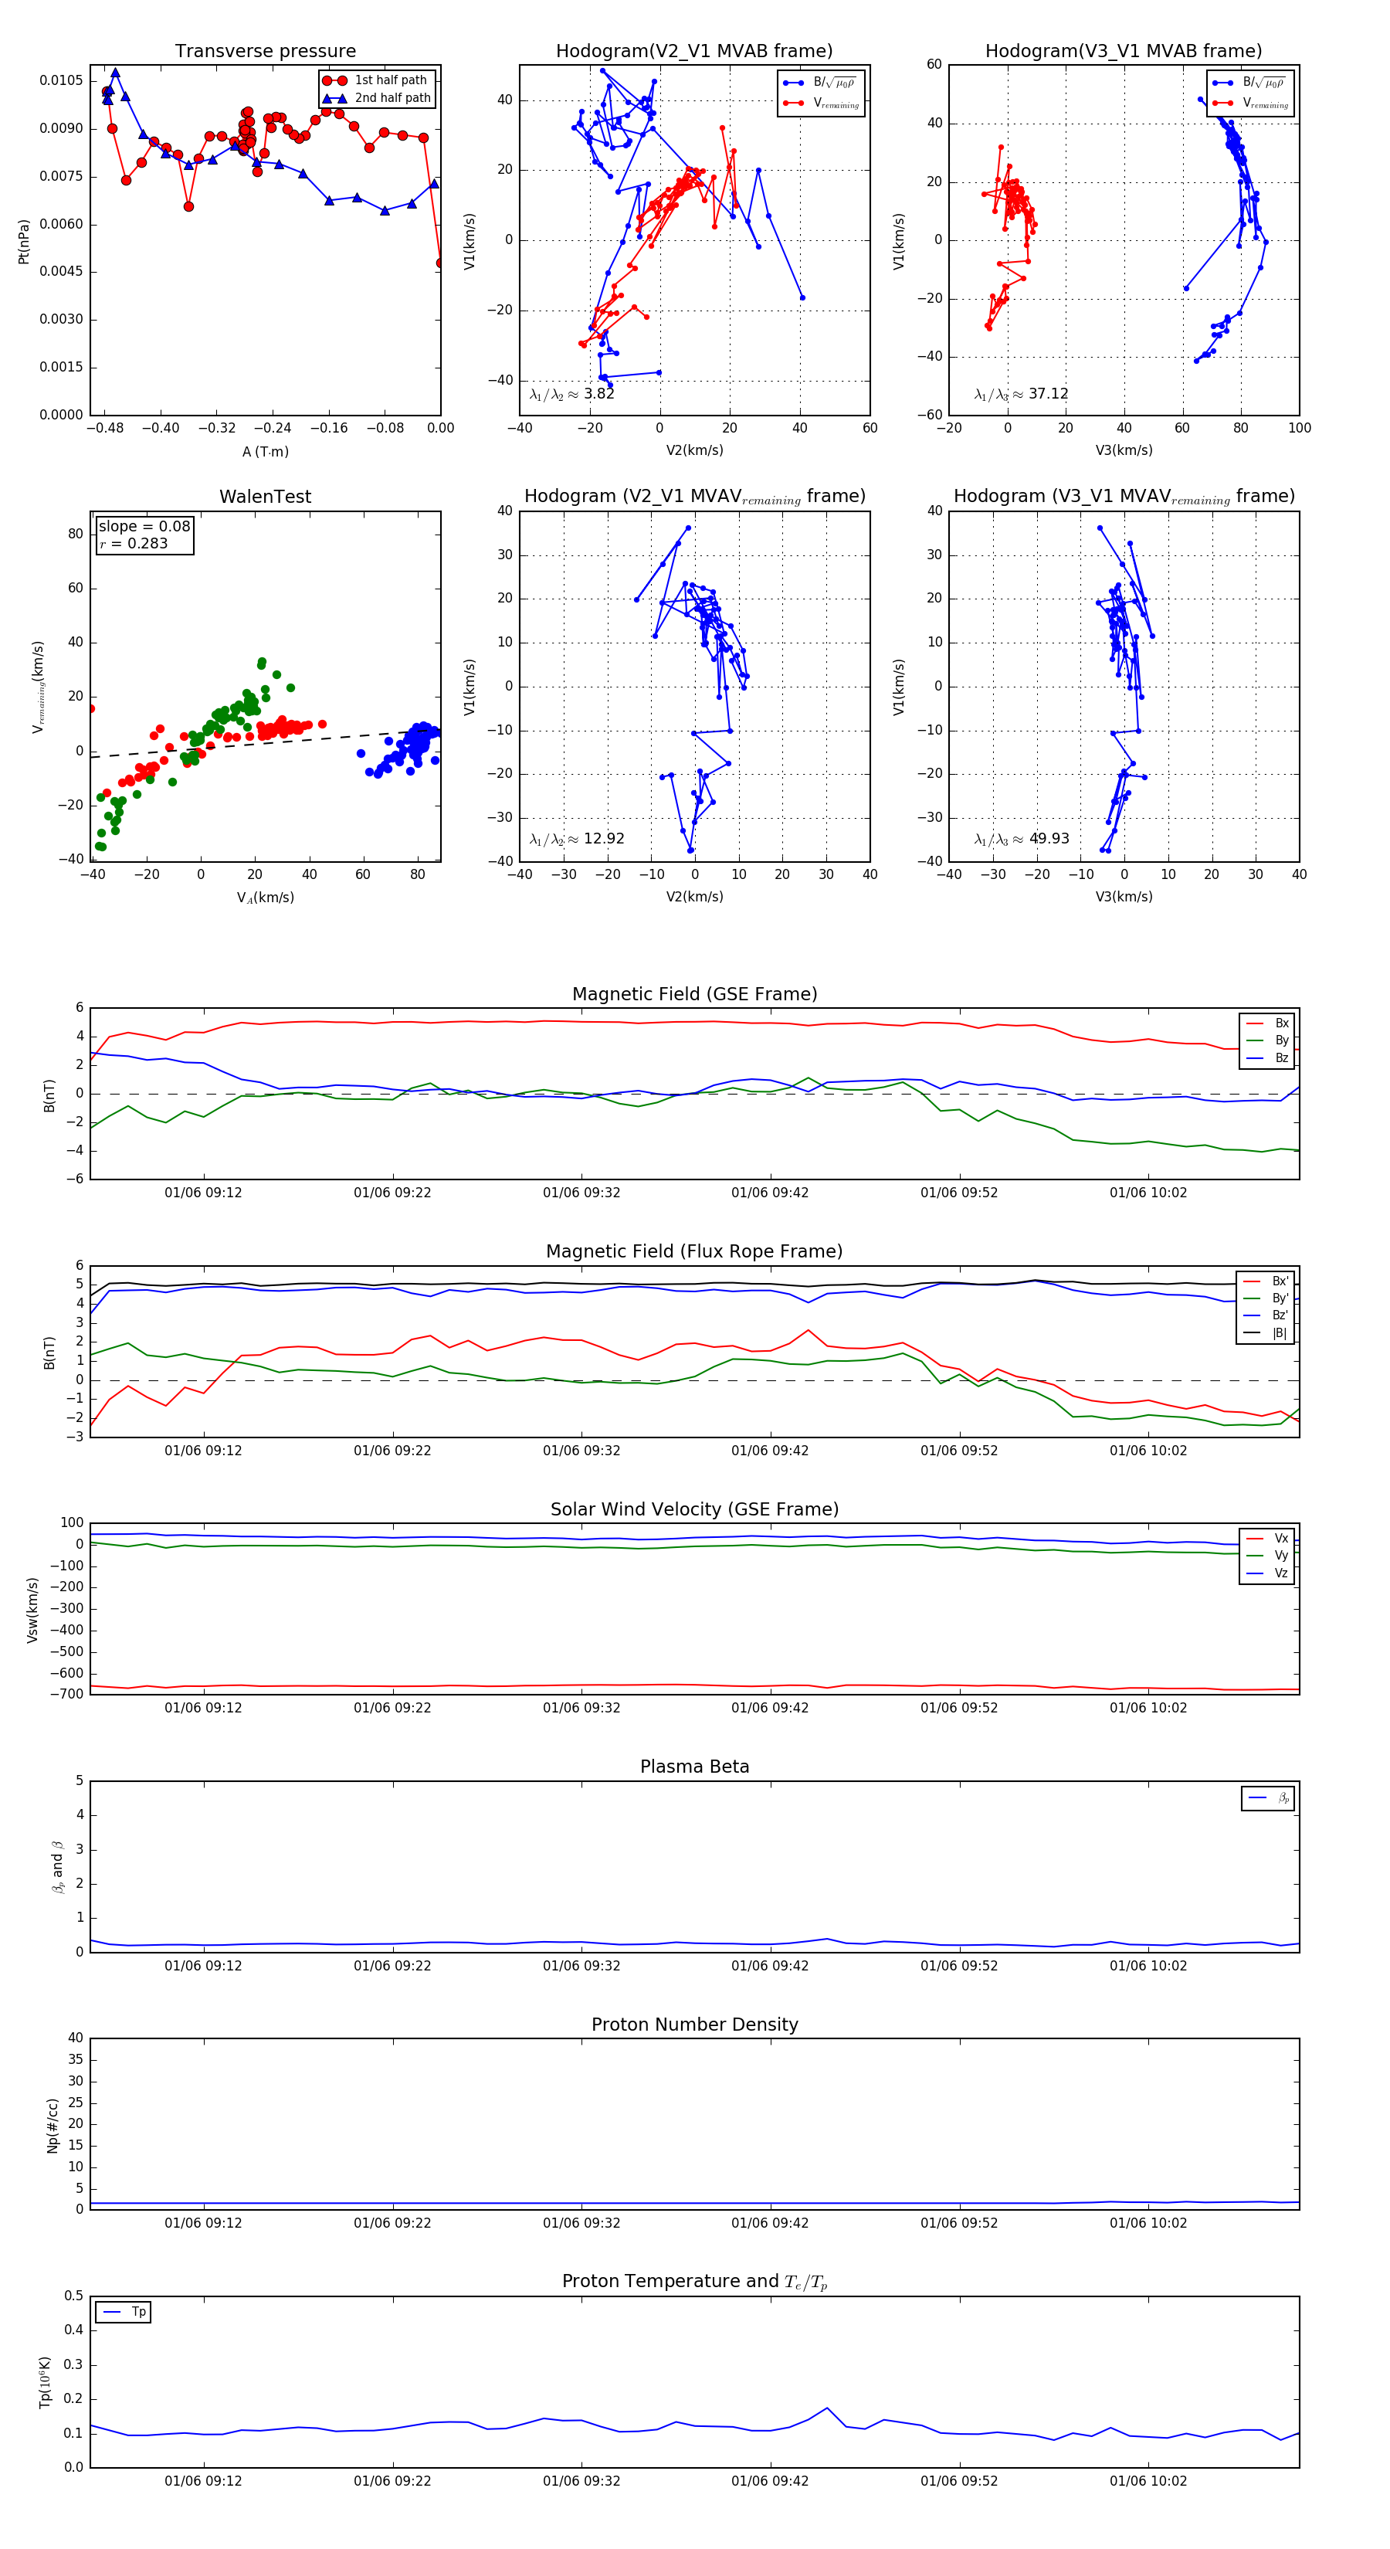1390x2549 pixels.
Task: Click '01/06 09:12' tick under GSE magnetic plot
Action: pyautogui.click(x=203, y=1193)
